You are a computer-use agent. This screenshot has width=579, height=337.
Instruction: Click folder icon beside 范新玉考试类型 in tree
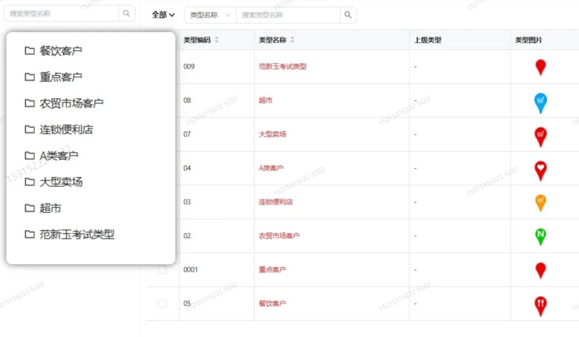pyautogui.click(x=29, y=234)
